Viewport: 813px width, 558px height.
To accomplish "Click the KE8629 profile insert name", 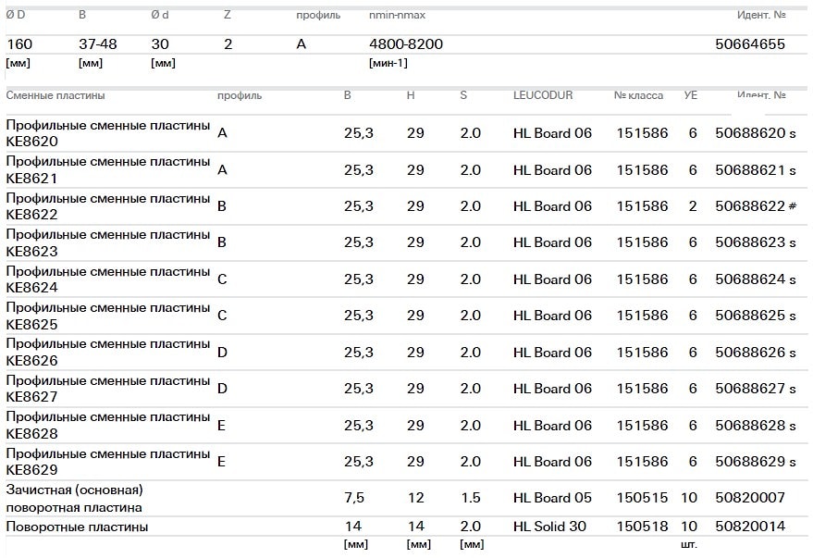I will coord(107,462).
